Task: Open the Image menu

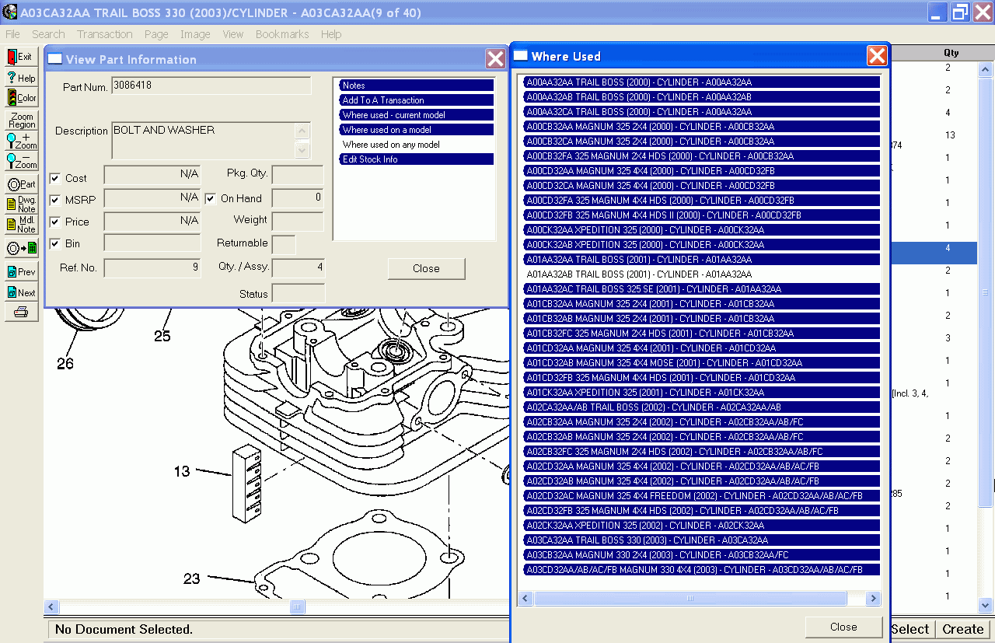Action: click(x=195, y=34)
